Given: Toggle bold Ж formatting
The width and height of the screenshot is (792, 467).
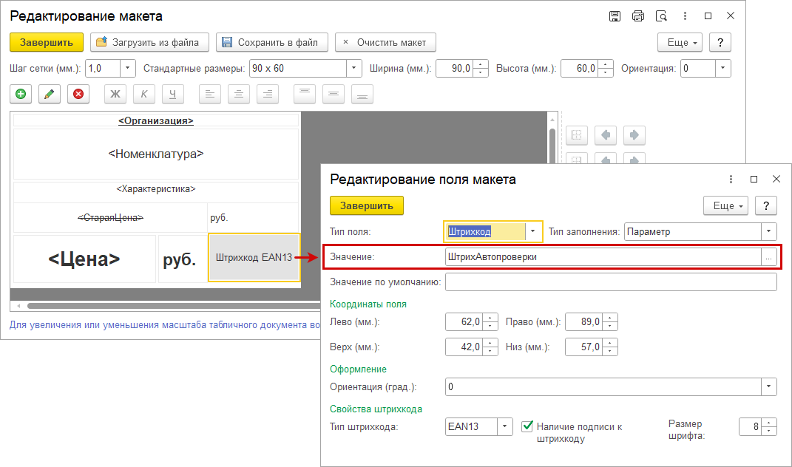Looking at the screenshot, I should click(x=115, y=94).
